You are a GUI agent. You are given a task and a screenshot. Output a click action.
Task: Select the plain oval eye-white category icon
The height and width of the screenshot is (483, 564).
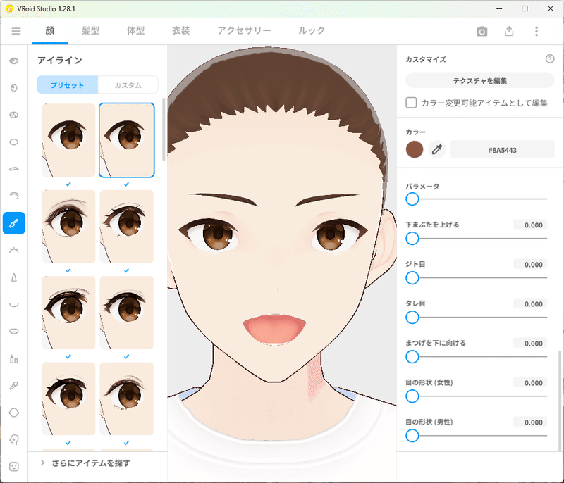(x=14, y=142)
